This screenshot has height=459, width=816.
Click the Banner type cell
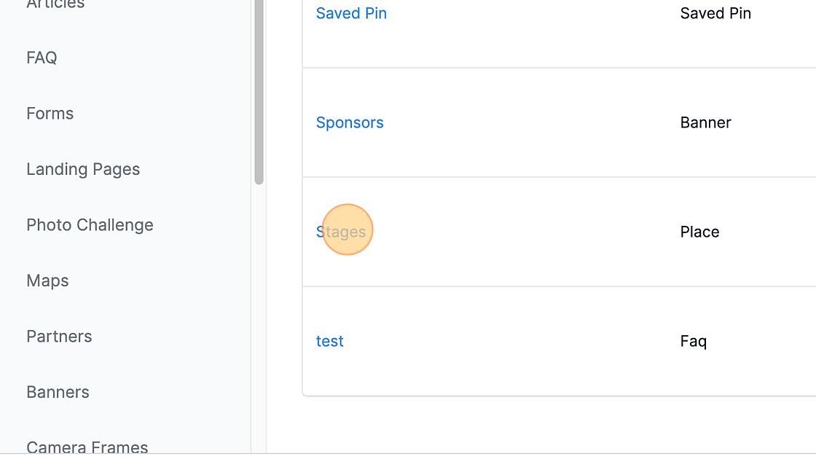pyautogui.click(x=705, y=122)
